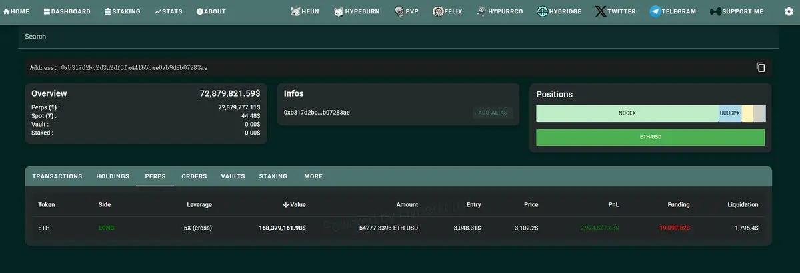
Task: Click the 72,879,821.59$ overview total
Action: pos(230,93)
